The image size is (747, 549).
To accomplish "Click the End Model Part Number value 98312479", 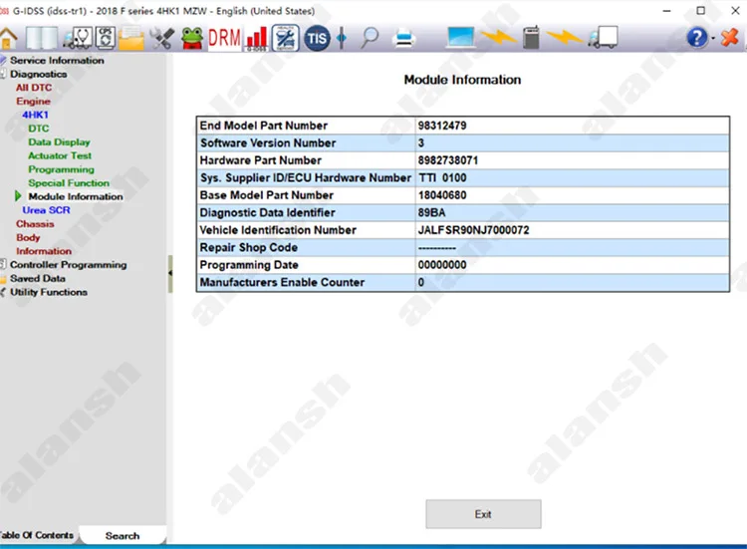I will (442, 126).
